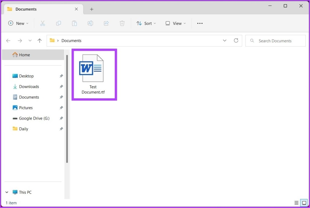The height and width of the screenshot is (208, 310).
Task: Click the Rename icon in toolbar
Action: (x=90, y=23)
